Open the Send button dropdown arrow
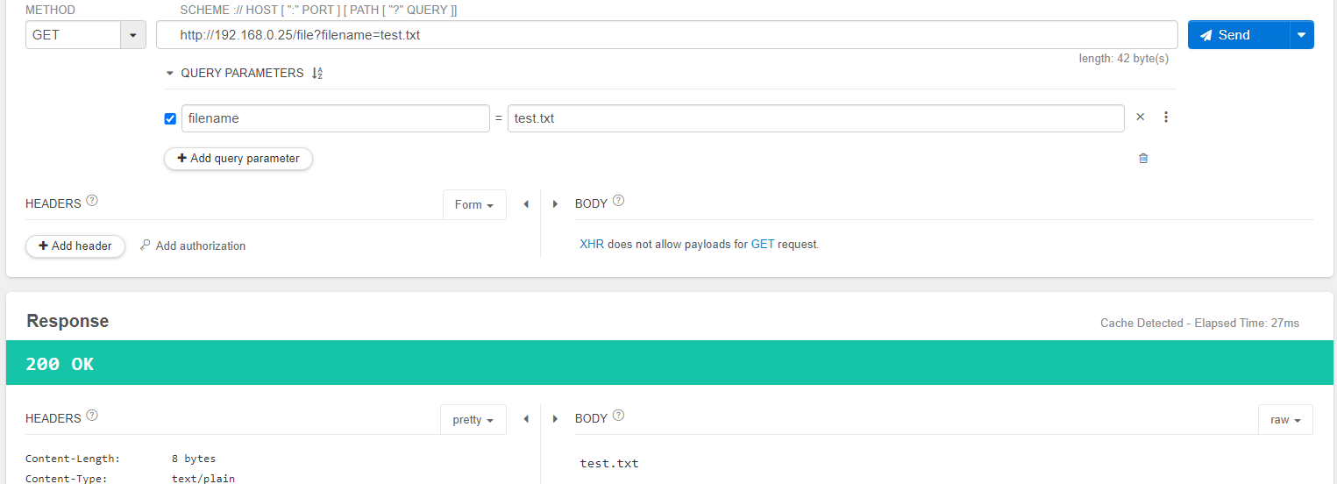 tap(1301, 35)
